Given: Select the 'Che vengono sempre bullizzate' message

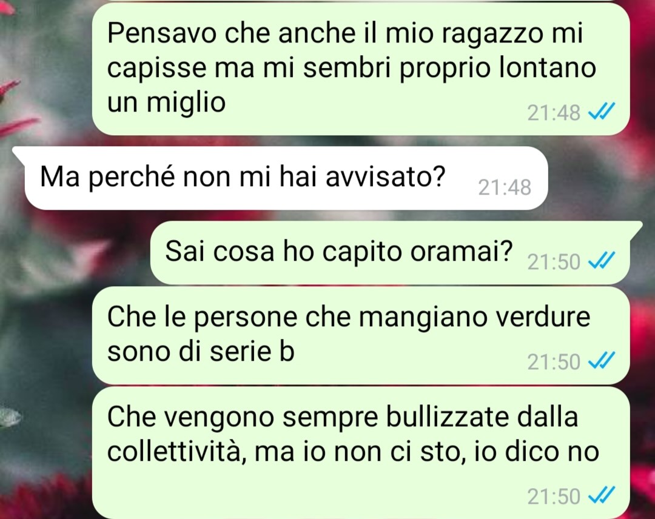Looking at the screenshot, I should pyautogui.click(x=361, y=453).
